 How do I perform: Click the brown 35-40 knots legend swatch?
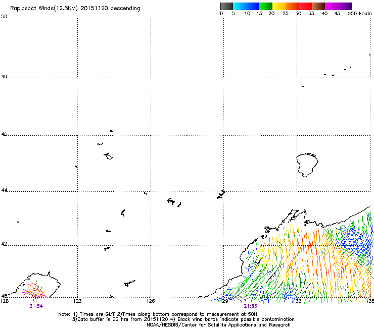tap(318, 6)
